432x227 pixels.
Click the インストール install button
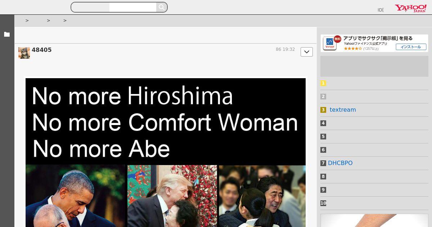tap(411, 47)
